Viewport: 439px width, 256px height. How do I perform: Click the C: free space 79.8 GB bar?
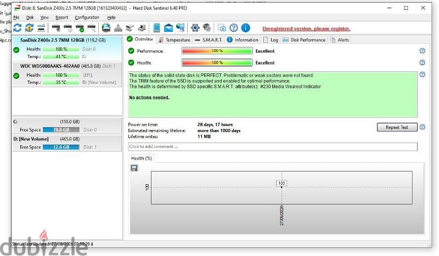(x=61, y=130)
